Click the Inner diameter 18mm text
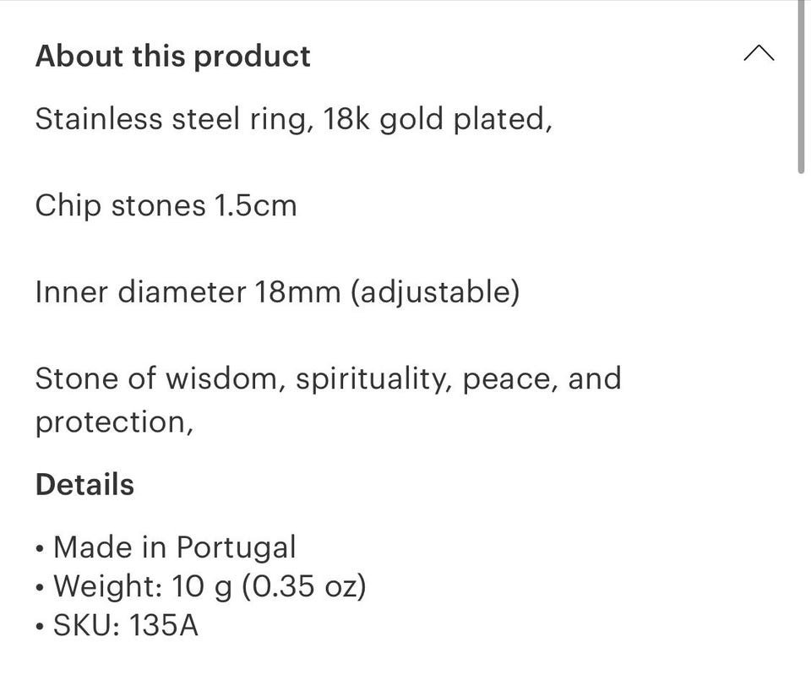This screenshot has height=686, width=811. [x=188, y=292]
